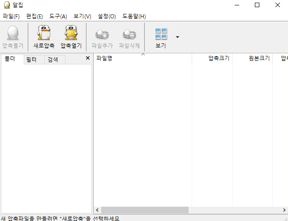The image size is (288, 221).
Task: Click the 파일삭제 remove-file icon
Action: coord(129,34)
